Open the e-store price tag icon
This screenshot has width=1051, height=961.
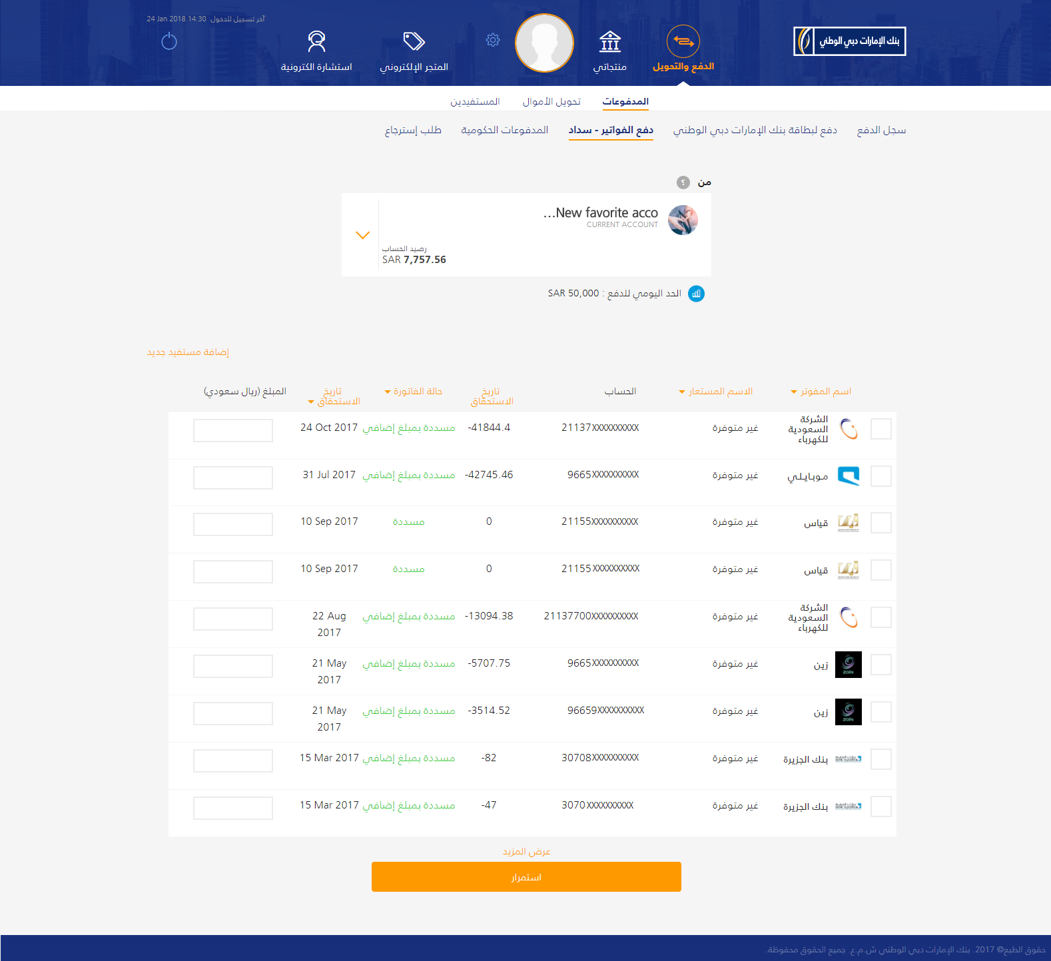[x=414, y=41]
